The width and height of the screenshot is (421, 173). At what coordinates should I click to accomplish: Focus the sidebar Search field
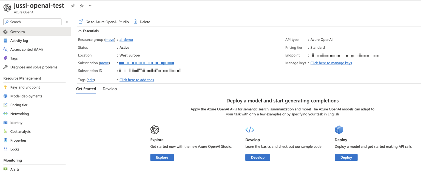tap(32, 22)
